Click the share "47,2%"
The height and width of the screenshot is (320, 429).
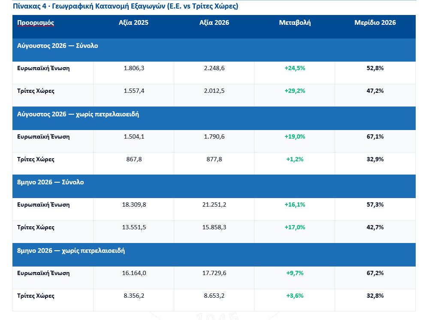(x=375, y=91)
